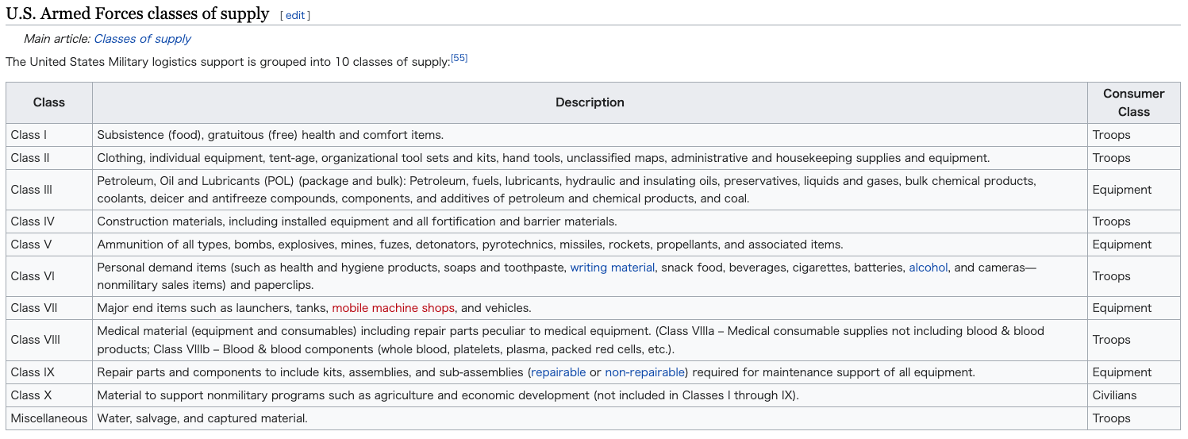Viewport: 1188px width, 439px height.
Task: Click the Class V description about ammunition
Action: coord(470,245)
